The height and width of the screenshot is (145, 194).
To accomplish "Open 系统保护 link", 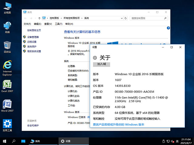I will click(32, 47).
